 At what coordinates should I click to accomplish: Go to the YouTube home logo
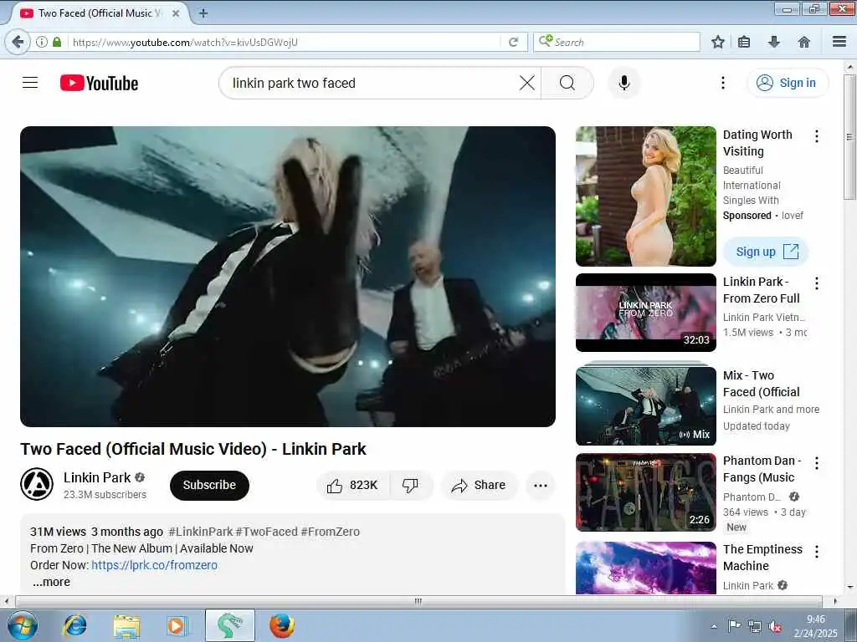[99, 83]
